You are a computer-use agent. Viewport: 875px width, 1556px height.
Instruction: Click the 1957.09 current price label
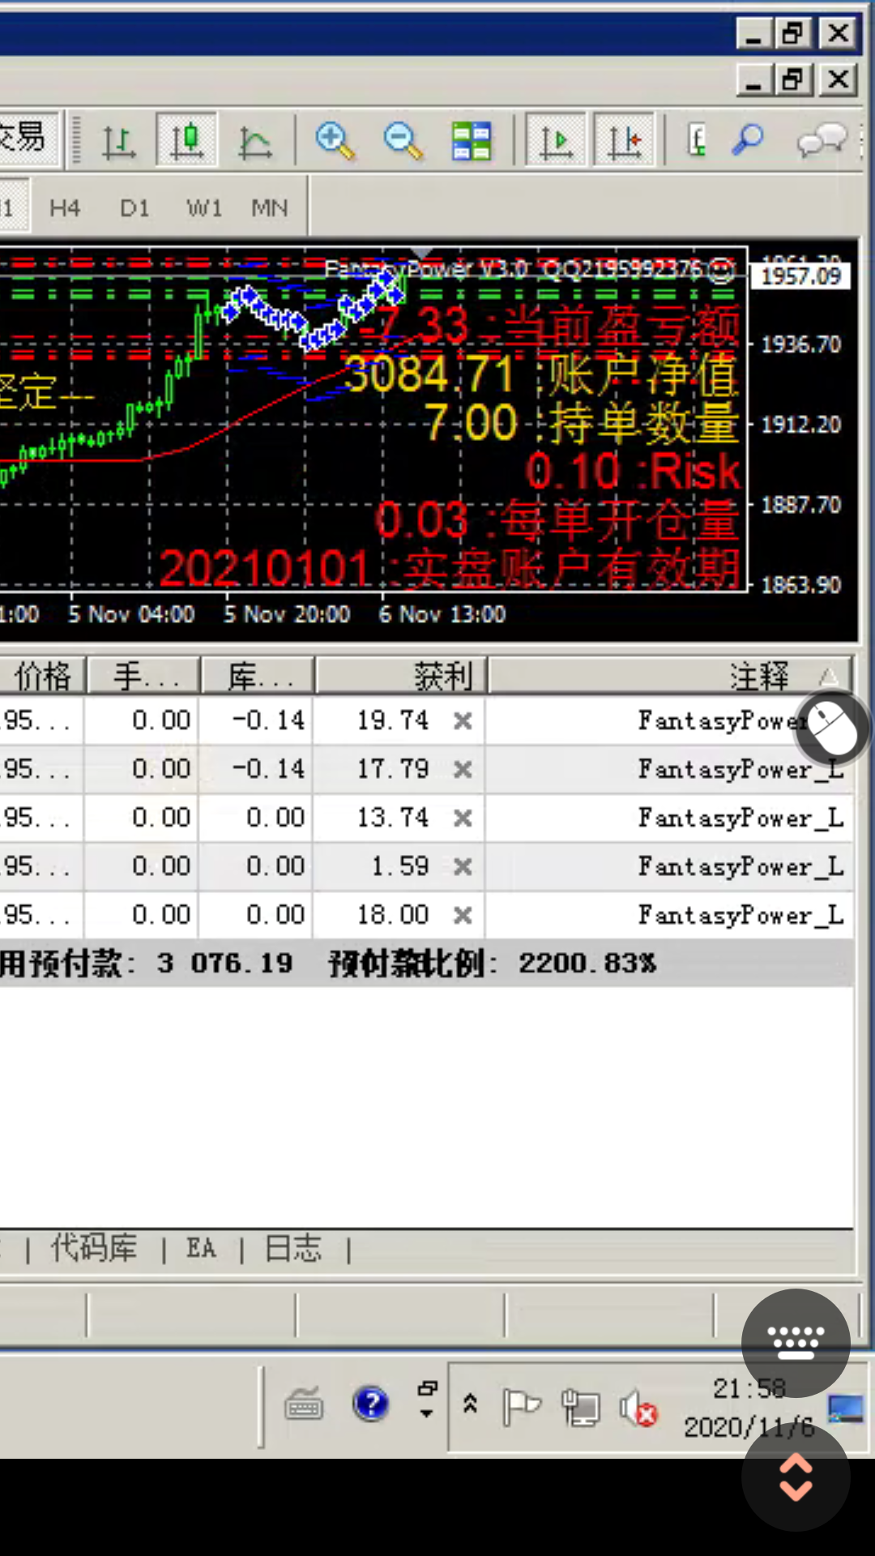(801, 276)
